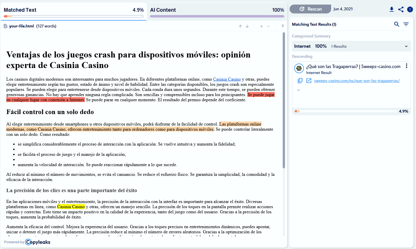Switch to the AI Content tab
The width and height of the screenshot is (416, 249).
(x=217, y=11)
